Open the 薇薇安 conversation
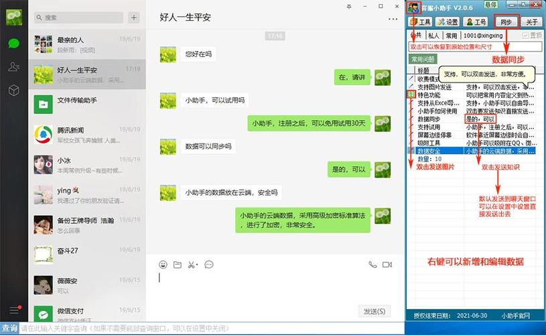 [x=87, y=285]
